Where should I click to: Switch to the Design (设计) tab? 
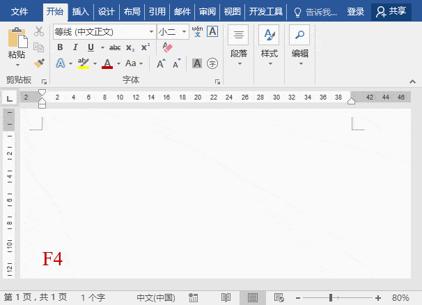pos(107,12)
